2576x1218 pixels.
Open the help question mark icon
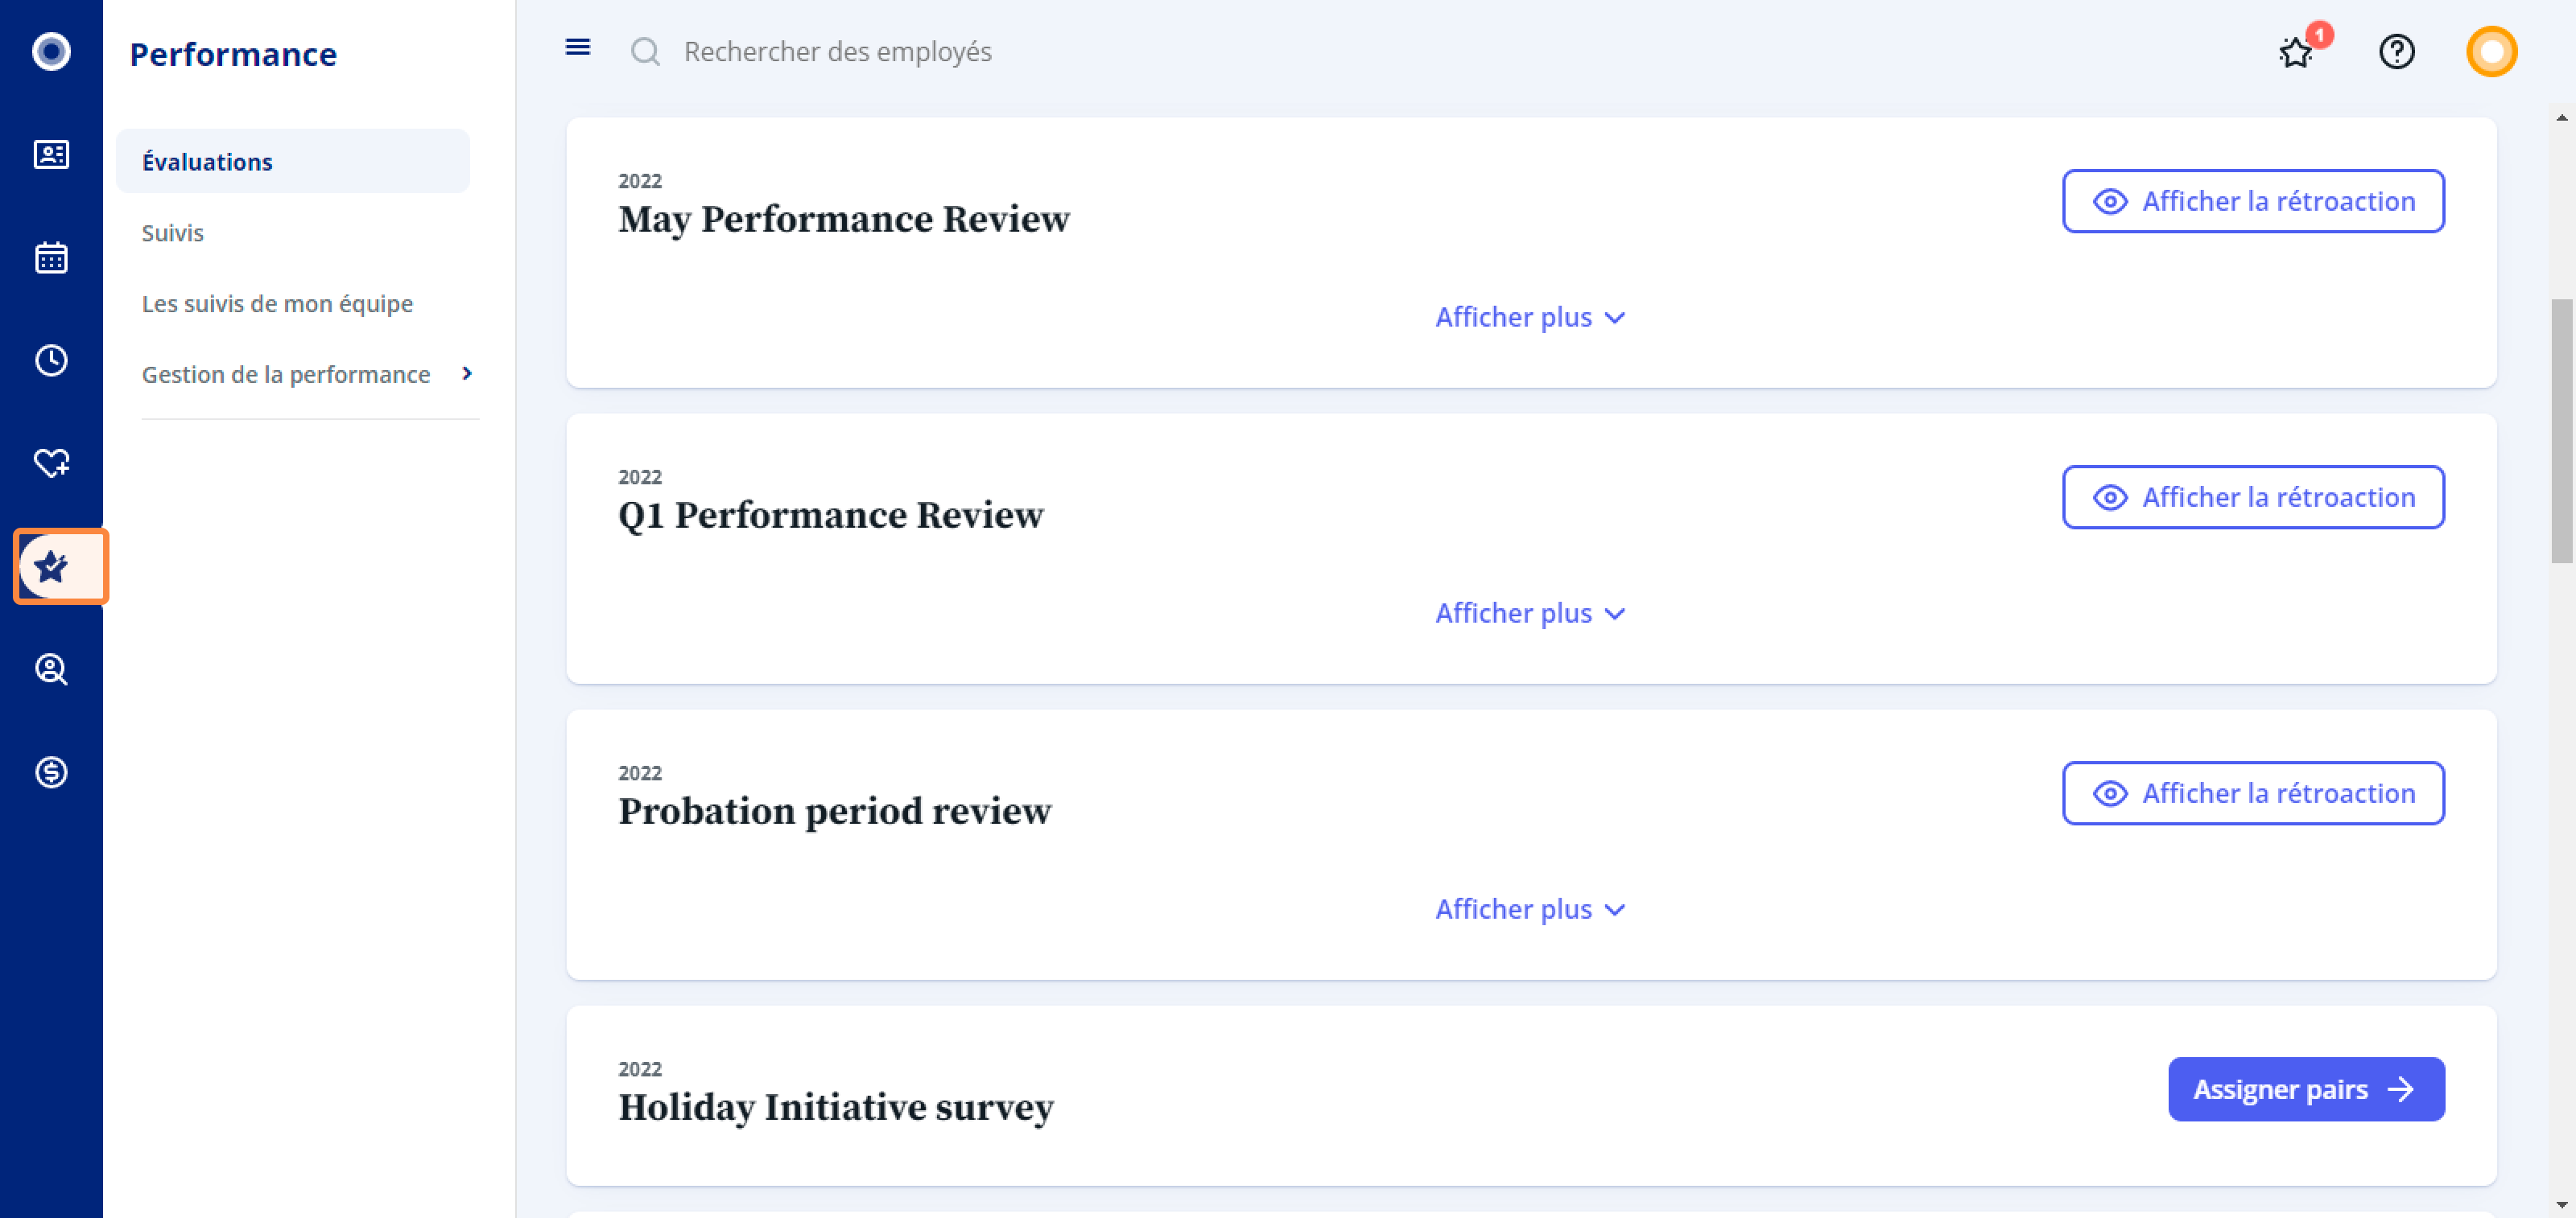(2396, 51)
